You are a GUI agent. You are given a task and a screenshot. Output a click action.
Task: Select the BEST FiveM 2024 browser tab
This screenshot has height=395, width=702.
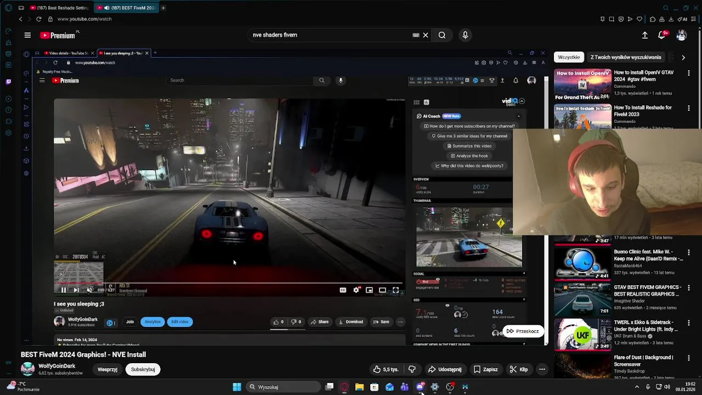click(126, 8)
